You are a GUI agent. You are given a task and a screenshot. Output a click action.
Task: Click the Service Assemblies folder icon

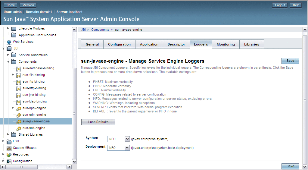(x=14, y=55)
